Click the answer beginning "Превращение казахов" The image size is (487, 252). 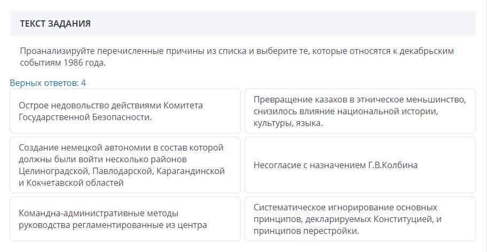(360, 111)
